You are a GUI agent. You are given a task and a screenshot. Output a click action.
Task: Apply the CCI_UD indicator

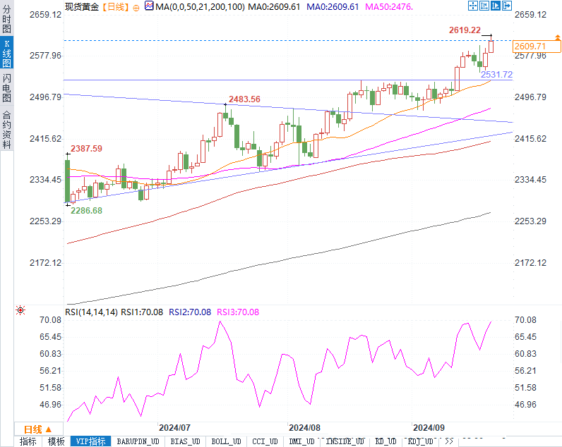(265, 441)
